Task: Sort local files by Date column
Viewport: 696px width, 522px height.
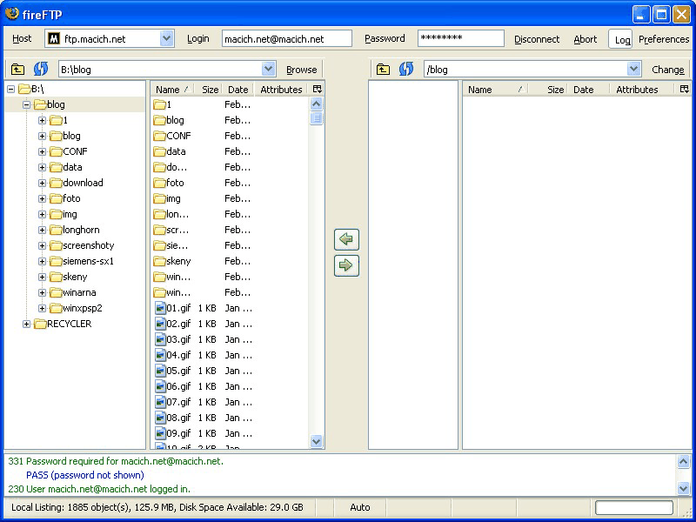Action: pos(238,90)
